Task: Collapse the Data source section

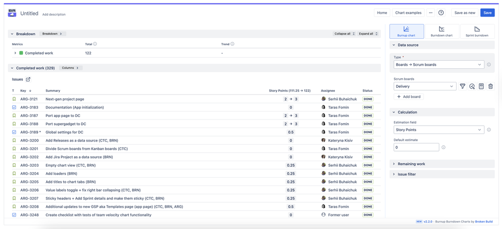Action: tap(394, 45)
